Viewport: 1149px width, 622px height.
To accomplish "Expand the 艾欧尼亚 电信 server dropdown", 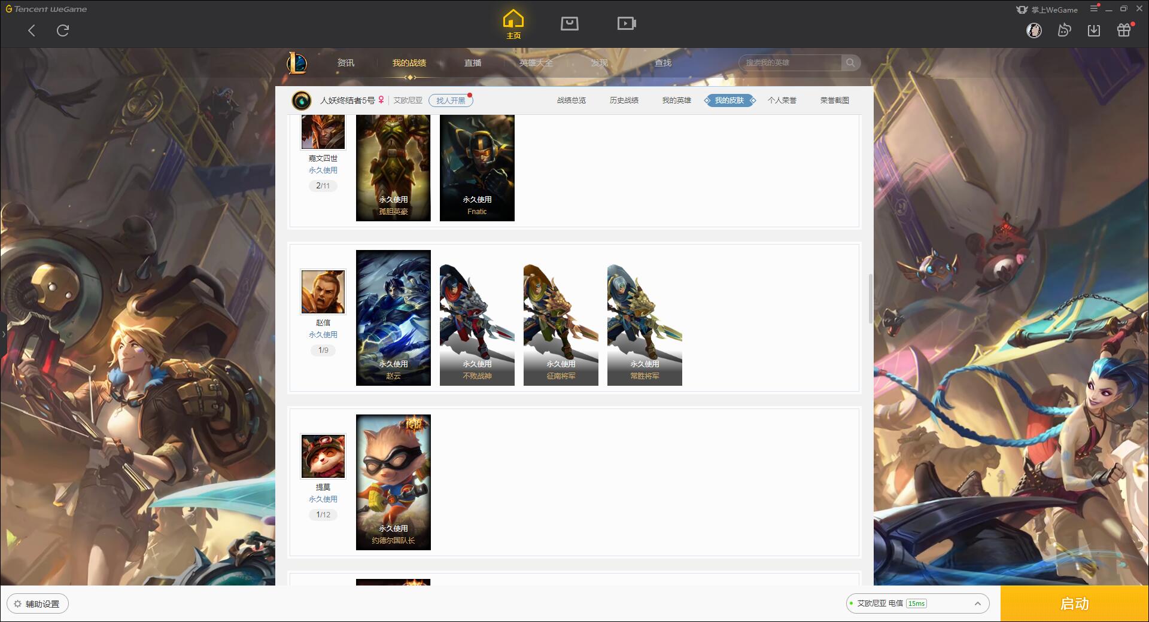I will click(917, 603).
